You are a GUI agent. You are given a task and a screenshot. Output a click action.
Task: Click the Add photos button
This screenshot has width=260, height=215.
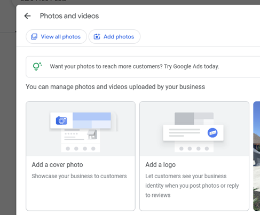pos(114,37)
